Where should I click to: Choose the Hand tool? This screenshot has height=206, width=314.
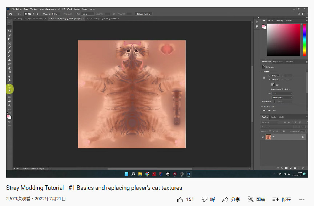pyautogui.click(x=9, y=101)
